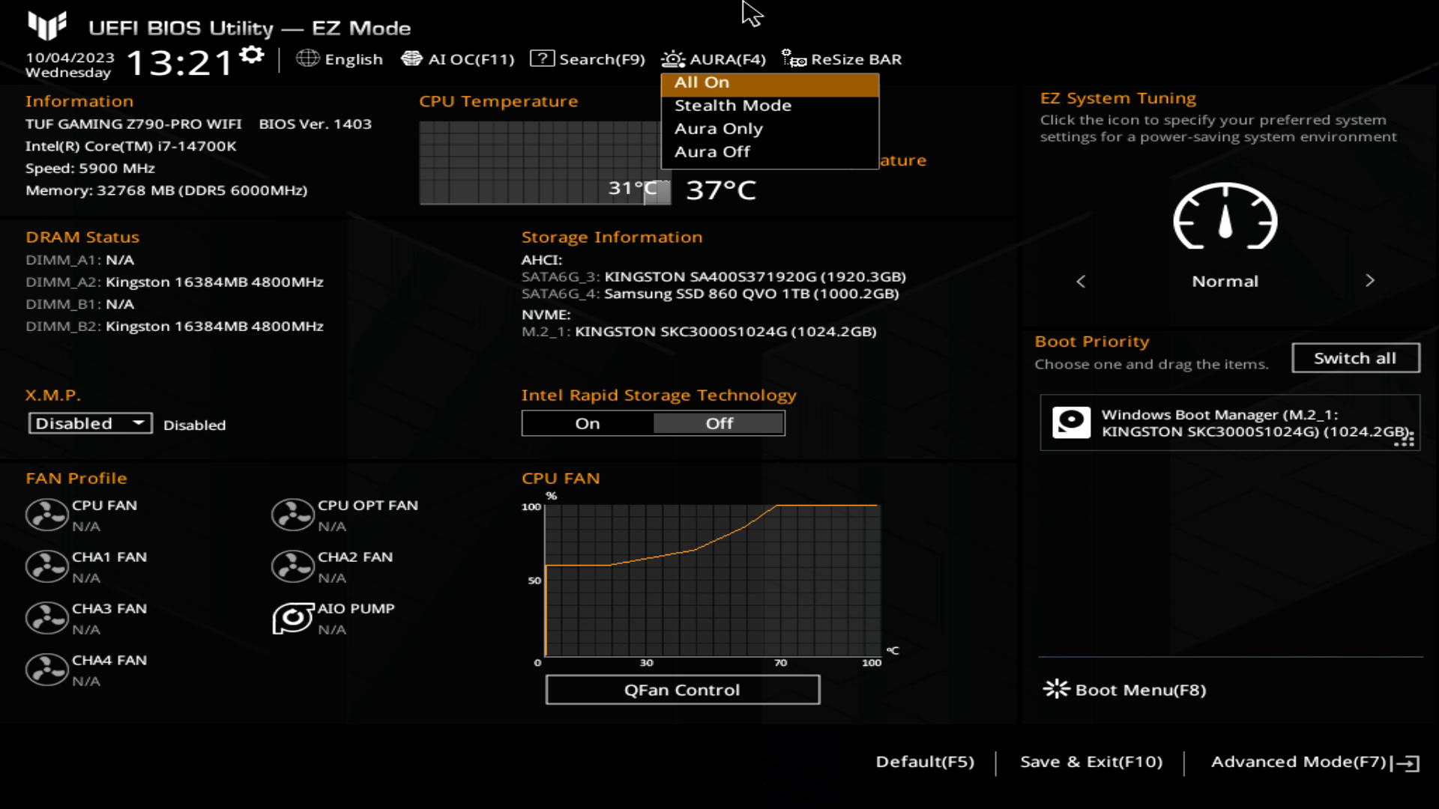
Task: Select All On in AURA menu
Action: point(770,82)
